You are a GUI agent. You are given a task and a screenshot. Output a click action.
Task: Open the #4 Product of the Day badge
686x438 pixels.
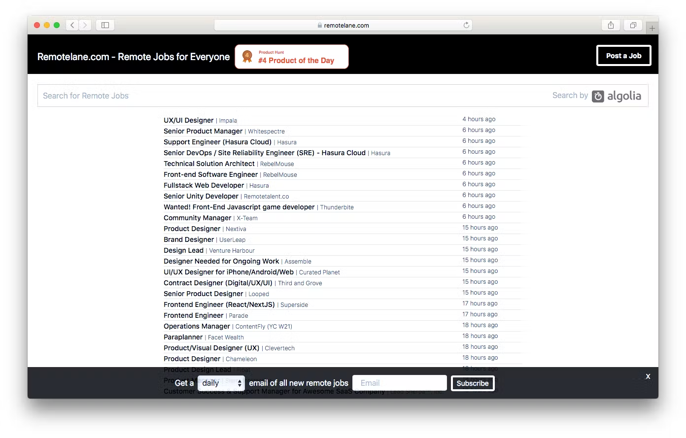[x=292, y=57]
